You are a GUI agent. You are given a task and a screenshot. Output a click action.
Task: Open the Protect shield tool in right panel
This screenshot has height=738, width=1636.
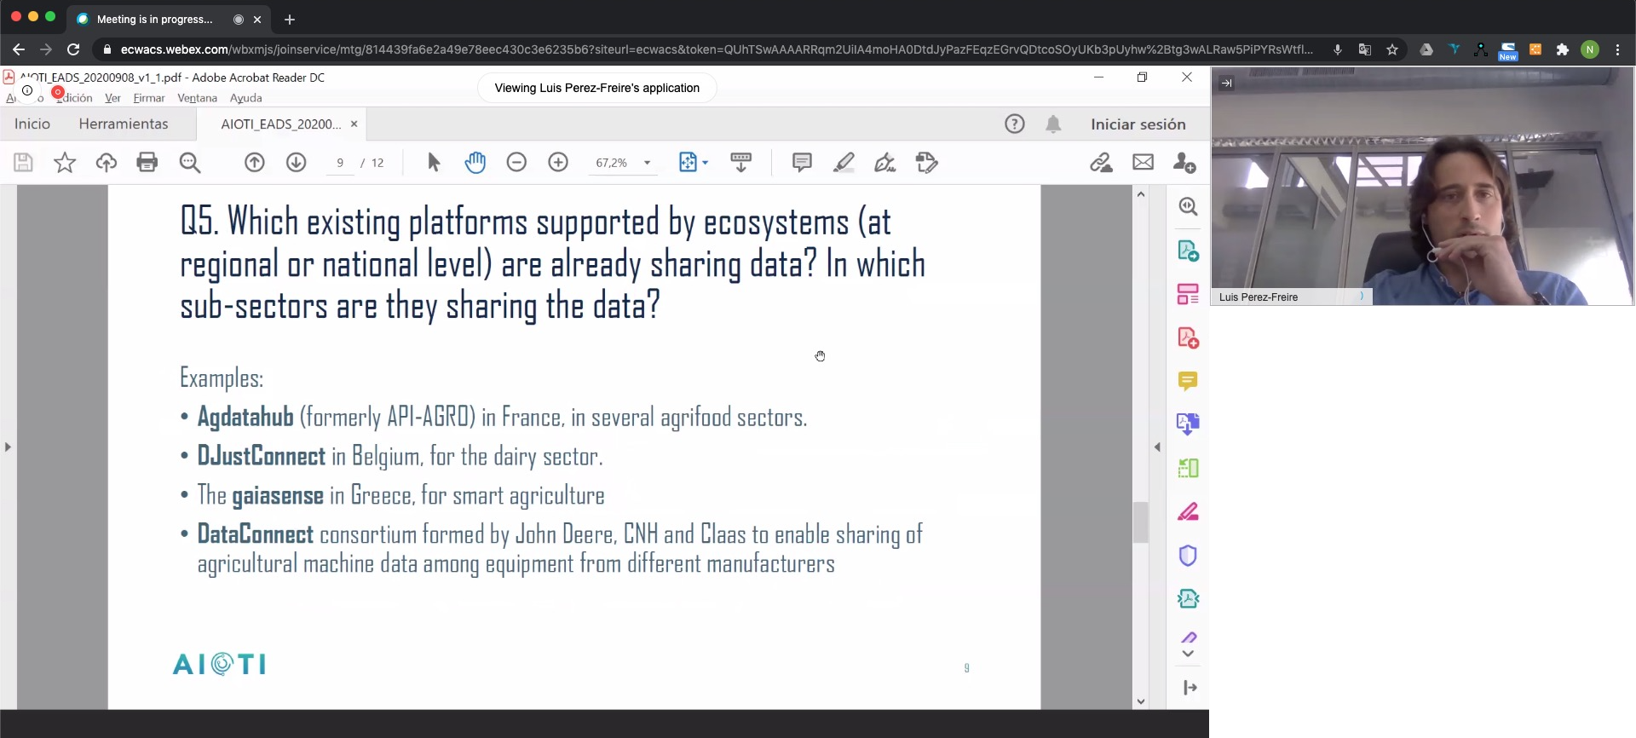click(1188, 556)
